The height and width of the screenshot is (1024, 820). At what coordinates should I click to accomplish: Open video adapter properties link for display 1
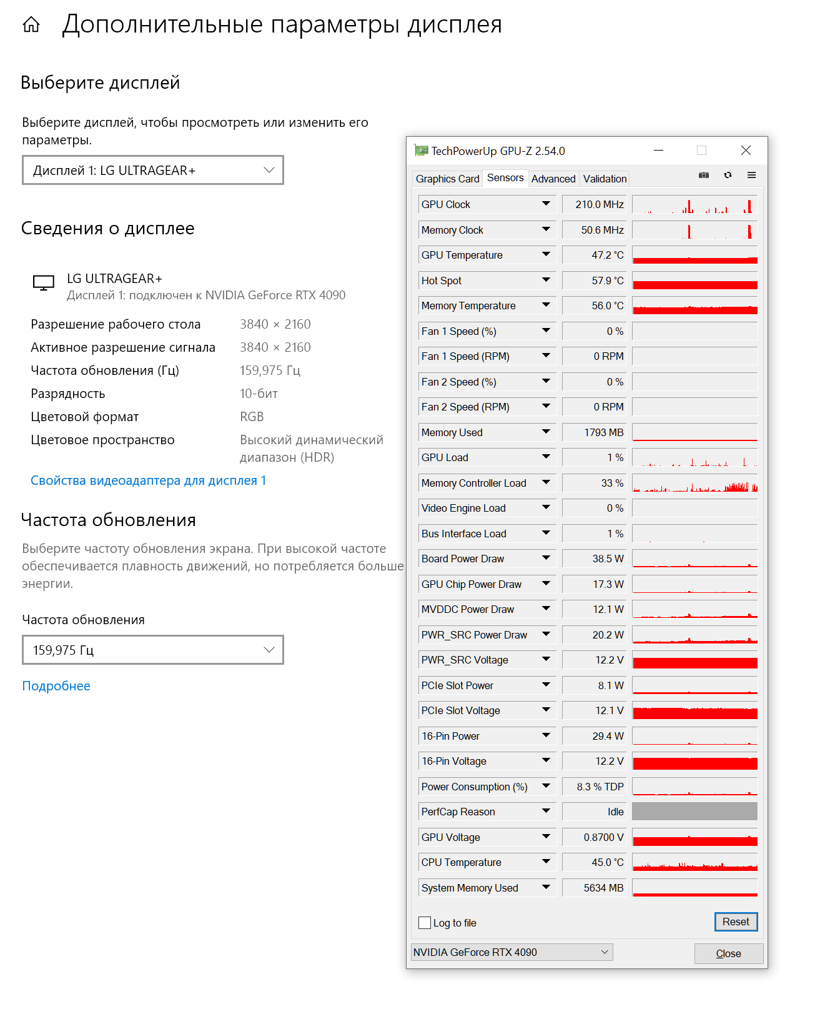[x=149, y=480]
